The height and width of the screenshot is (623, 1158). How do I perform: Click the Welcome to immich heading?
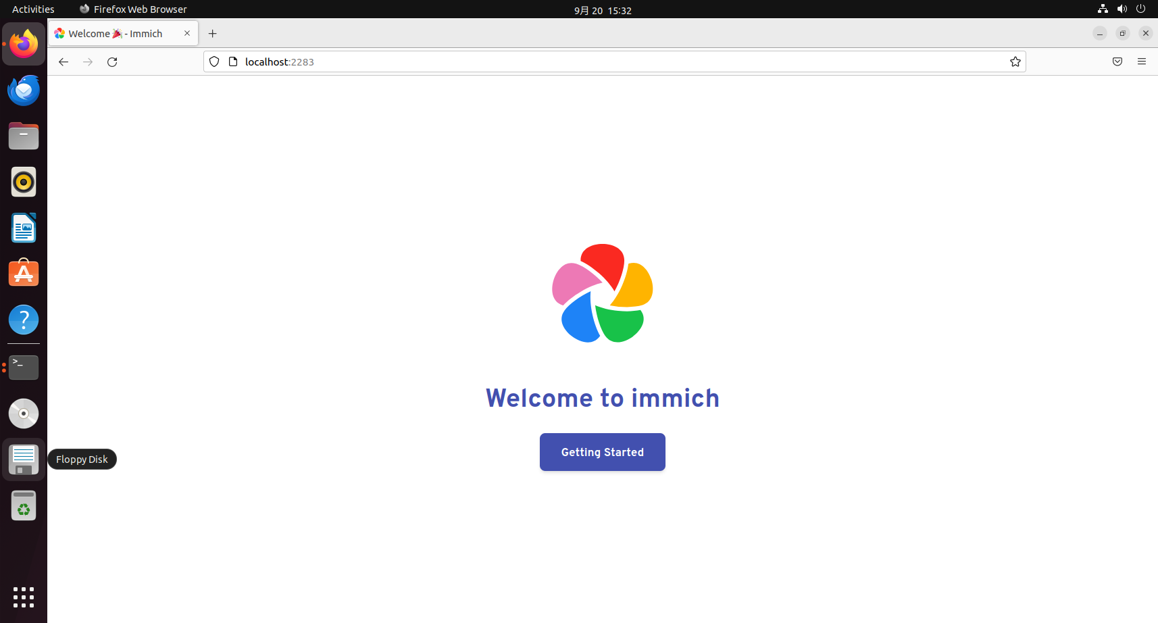coord(603,398)
